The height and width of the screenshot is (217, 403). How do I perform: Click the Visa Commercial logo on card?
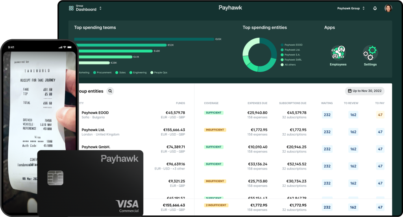pyautogui.click(x=127, y=206)
